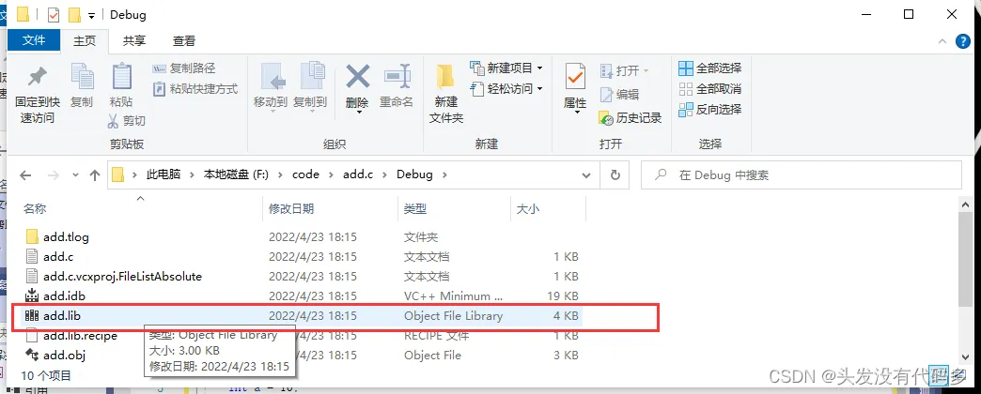This screenshot has width=981, height=394.
Task: Open the Easy access (轻松访问) dropdown
Action: (506, 89)
